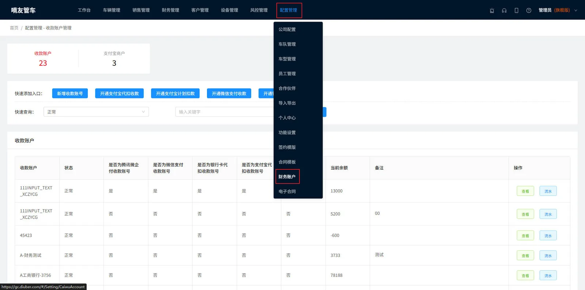Click the 嘀友管车 logo
This screenshot has height=290, width=585.
tap(23, 10)
